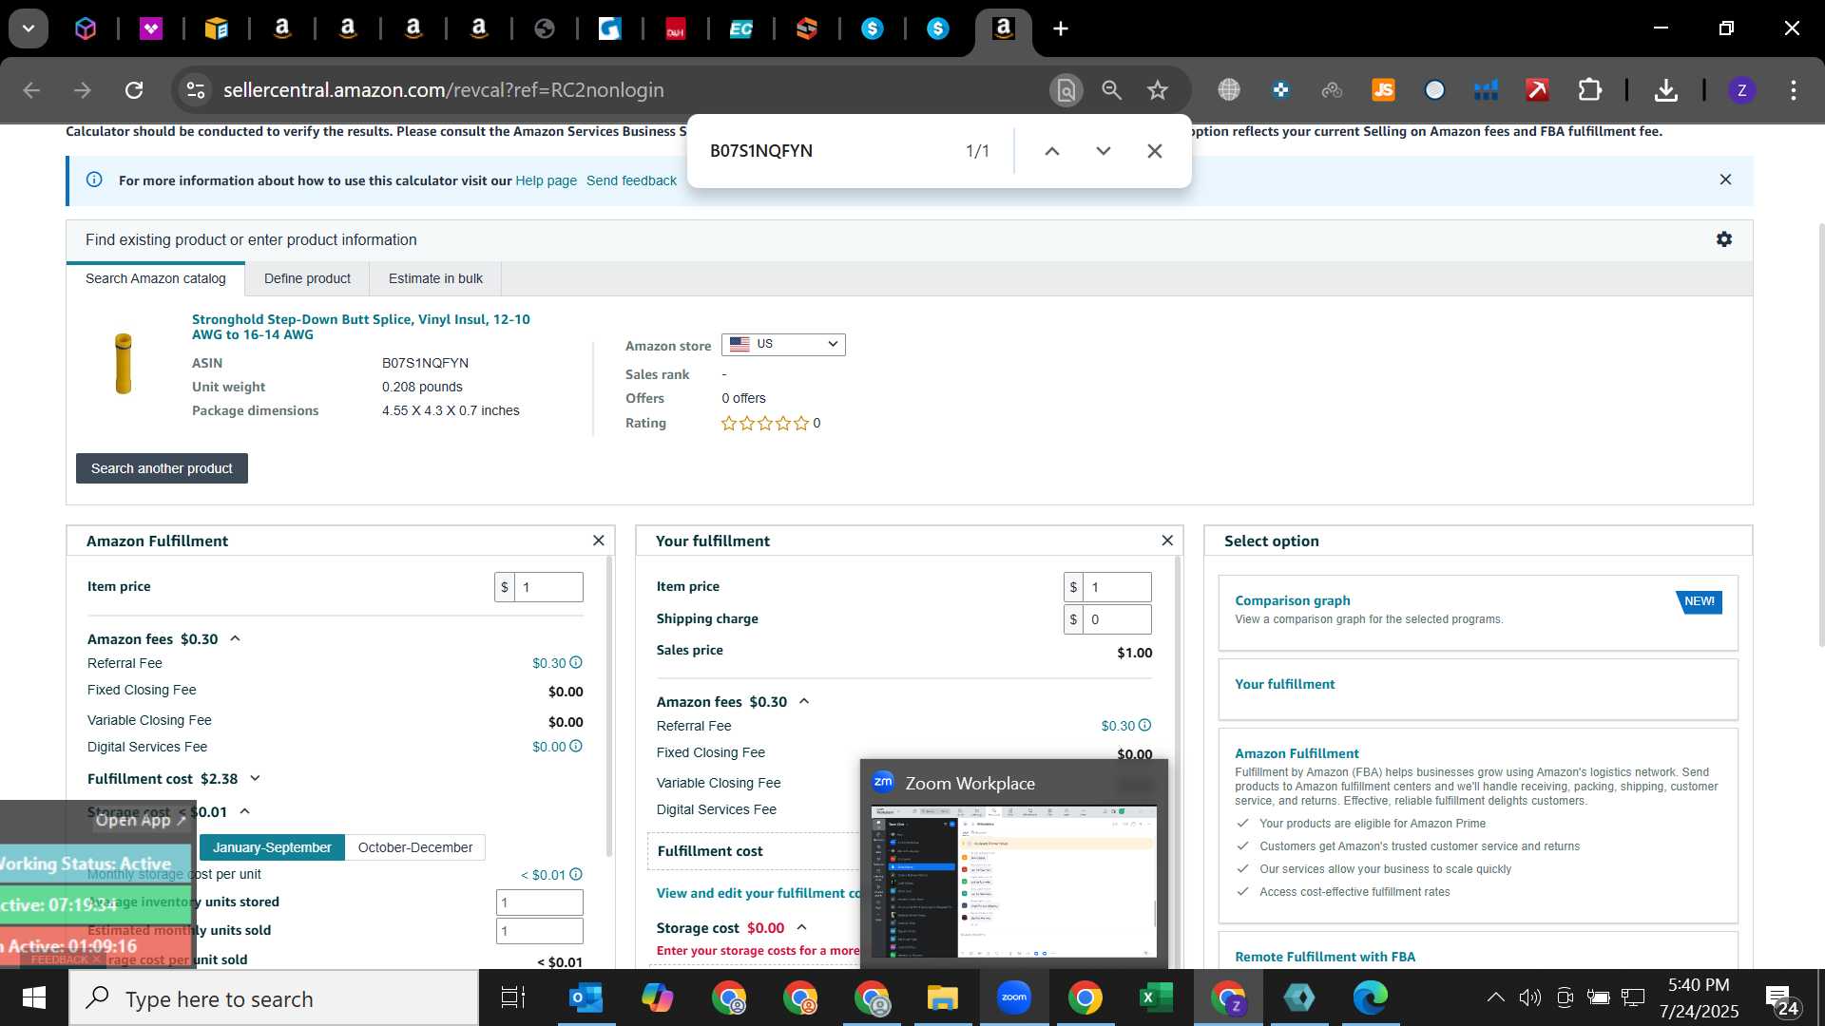Open the calculator settings gear icon
Viewport: 1825px width, 1026px height.
click(1723, 239)
